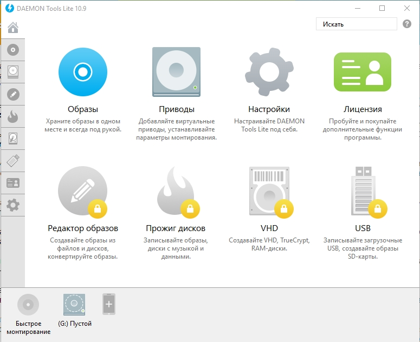Click the Искать search field
This screenshot has width=420, height=342.
tap(356, 24)
